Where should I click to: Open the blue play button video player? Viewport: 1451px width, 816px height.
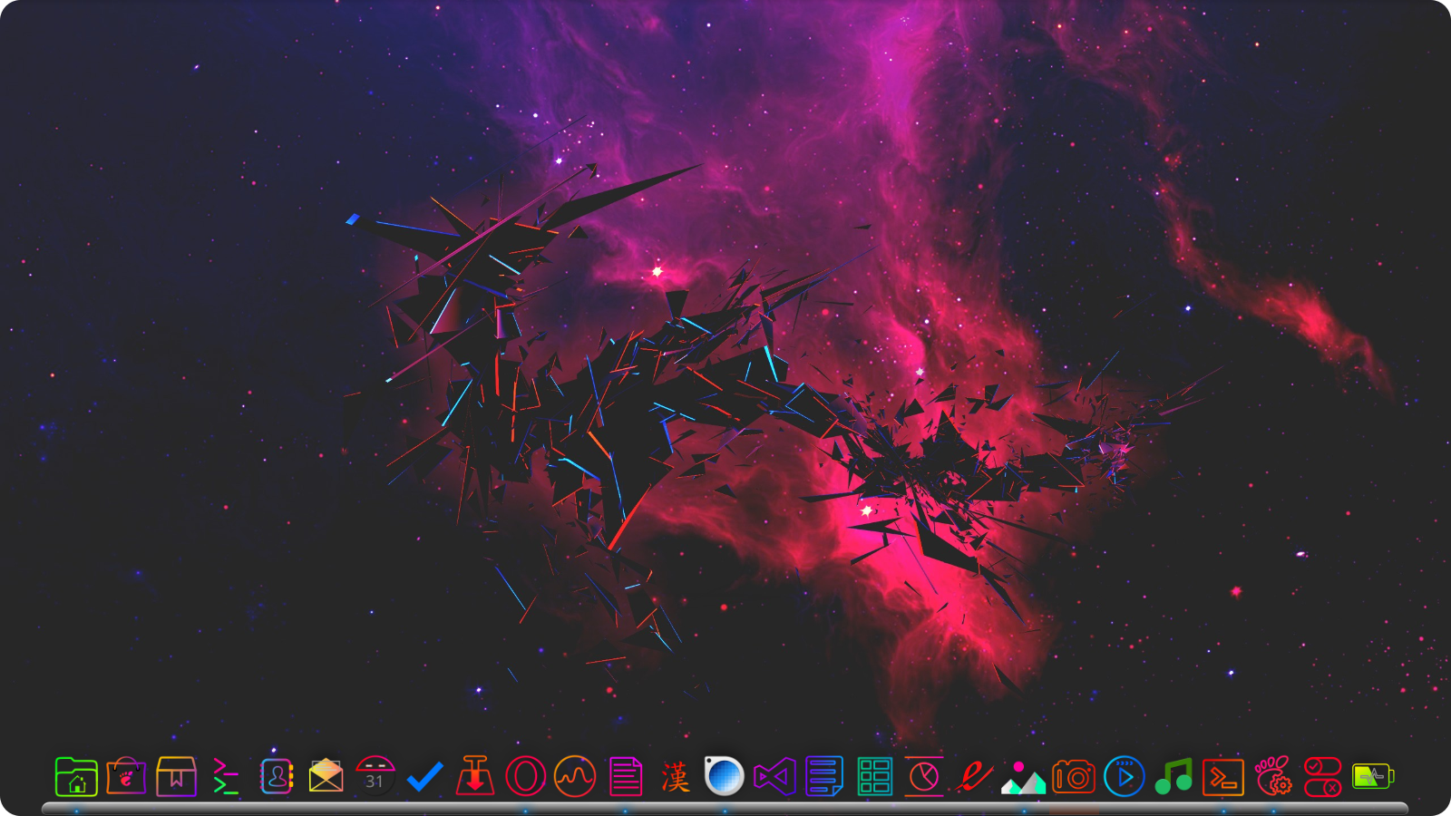tap(1124, 777)
